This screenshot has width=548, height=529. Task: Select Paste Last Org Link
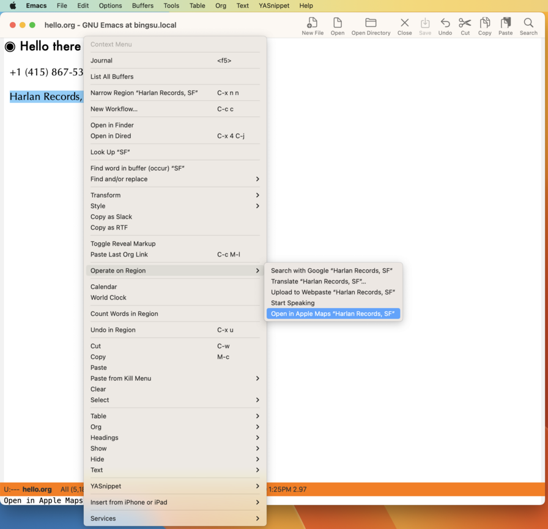tap(175, 254)
